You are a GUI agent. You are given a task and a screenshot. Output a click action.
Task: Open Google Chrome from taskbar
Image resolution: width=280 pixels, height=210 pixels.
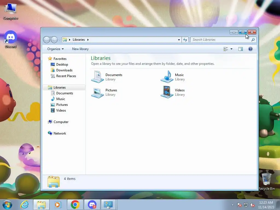click(75, 205)
